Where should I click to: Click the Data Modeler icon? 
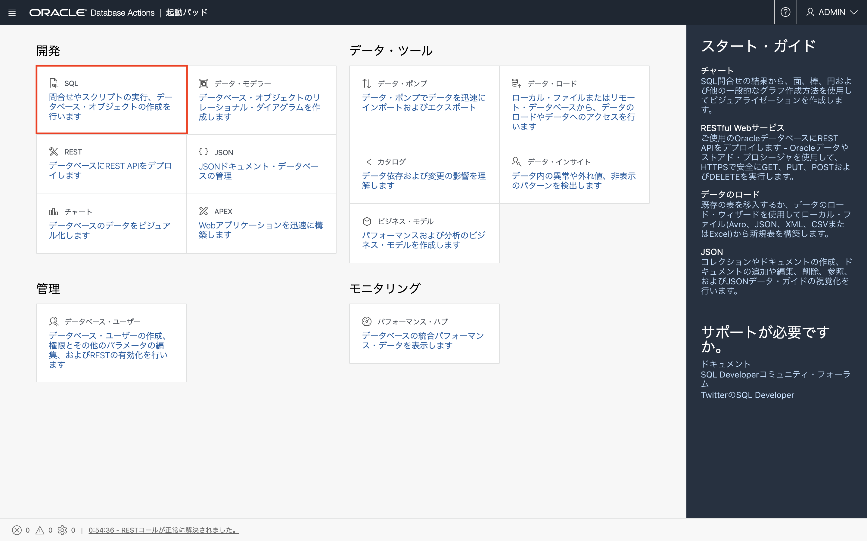(204, 83)
